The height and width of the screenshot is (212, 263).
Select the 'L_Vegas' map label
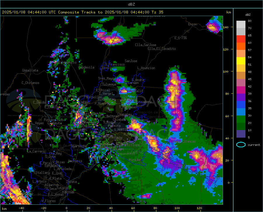pos(38,123)
